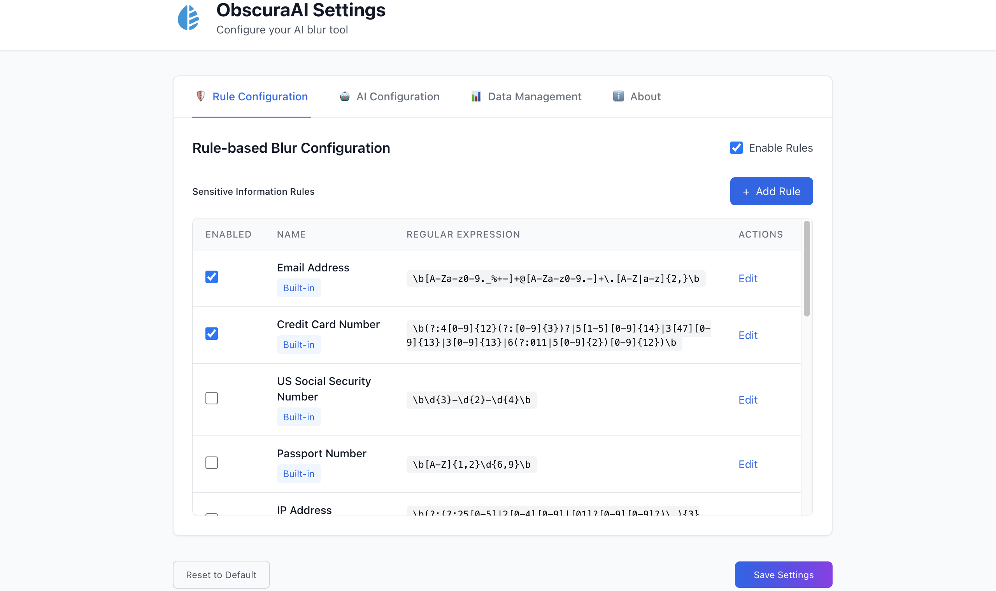Click the bar chart Data Management icon
The image size is (996, 591).
coord(476,96)
